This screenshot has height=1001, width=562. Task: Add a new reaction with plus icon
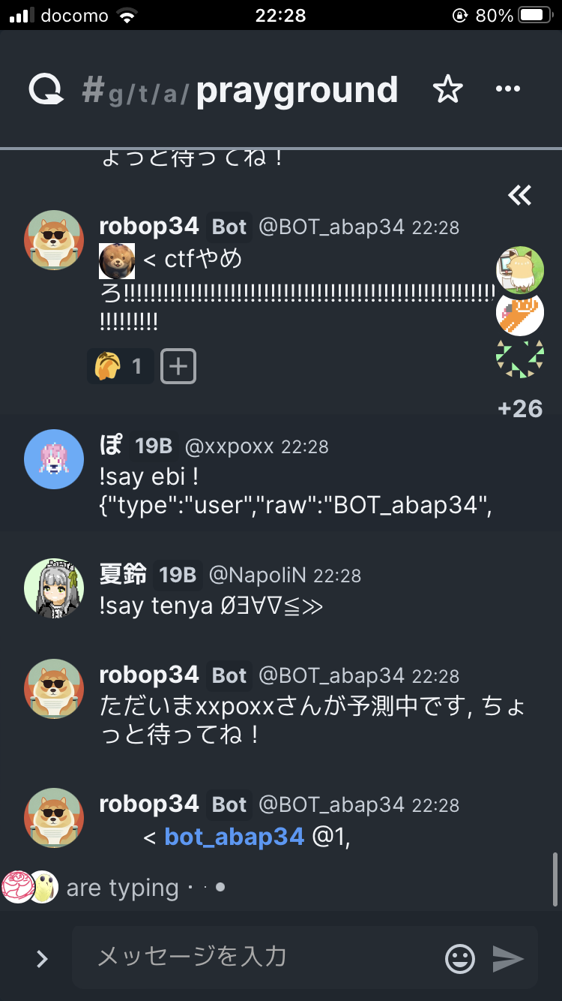click(x=178, y=366)
